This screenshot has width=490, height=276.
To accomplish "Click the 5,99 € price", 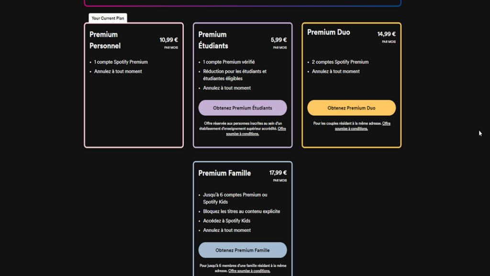I will coord(278,40).
